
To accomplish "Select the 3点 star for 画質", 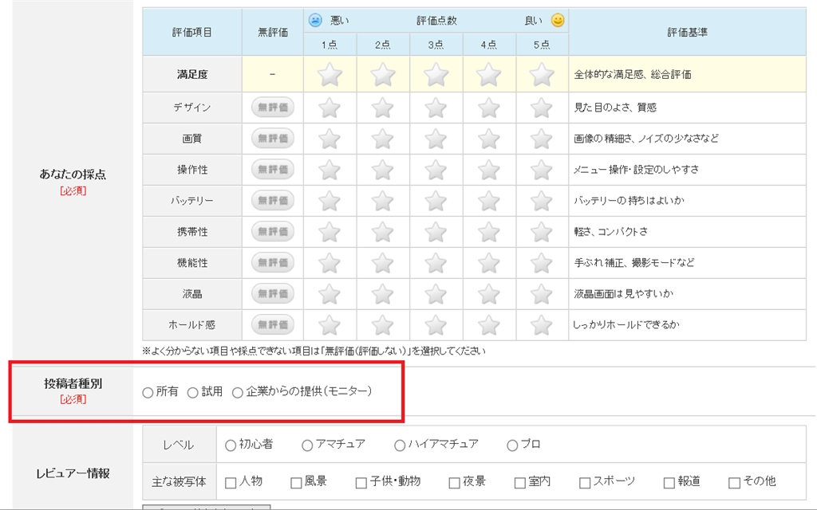I will click(x=436, y=139).
